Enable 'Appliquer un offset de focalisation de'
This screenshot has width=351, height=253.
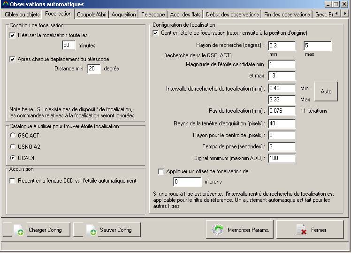(x=161, y=171)
